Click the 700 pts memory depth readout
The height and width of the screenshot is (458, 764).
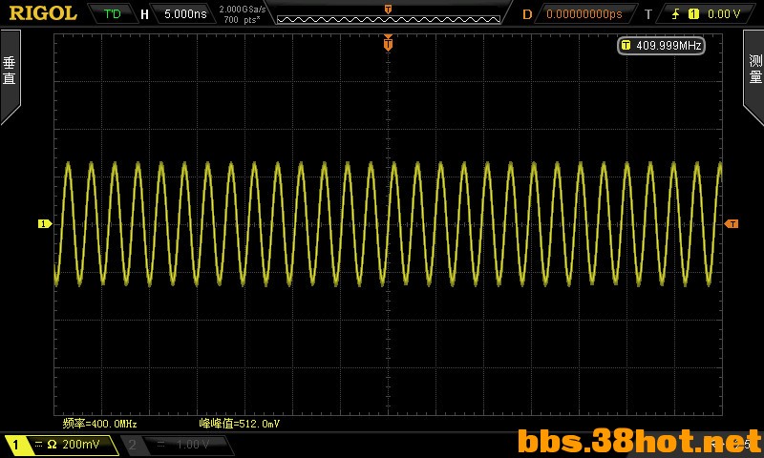(x=243, y=20)
